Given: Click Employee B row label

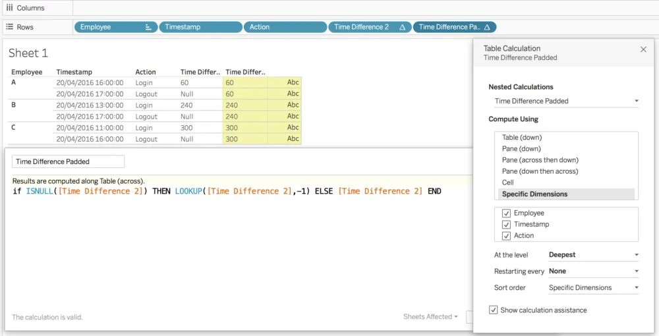Looking at the screenshot, I should [13, 105].
